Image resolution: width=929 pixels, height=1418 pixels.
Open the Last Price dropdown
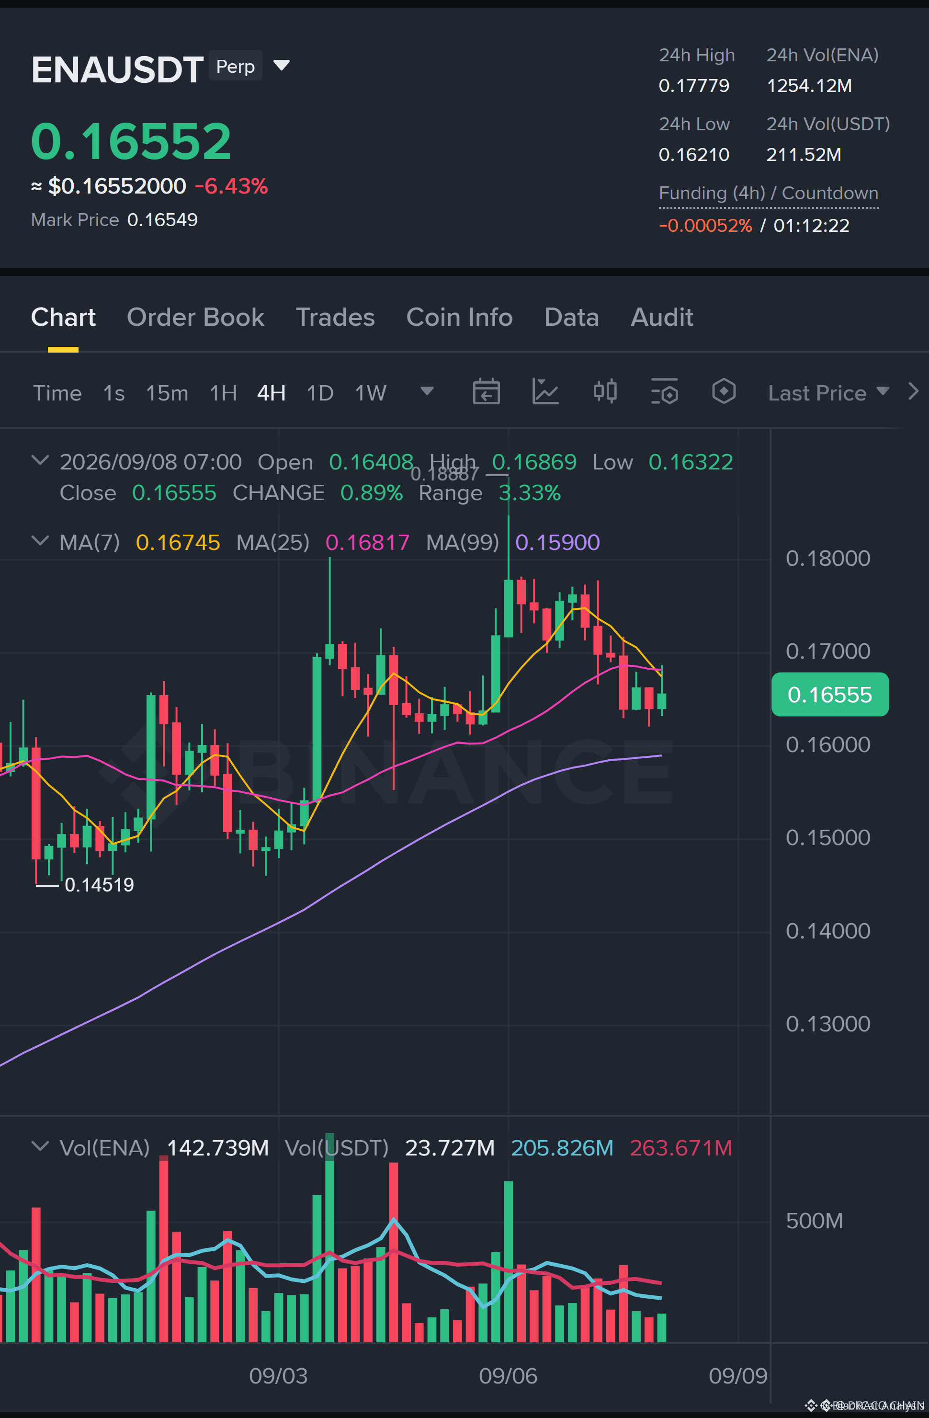coord(828,393)
